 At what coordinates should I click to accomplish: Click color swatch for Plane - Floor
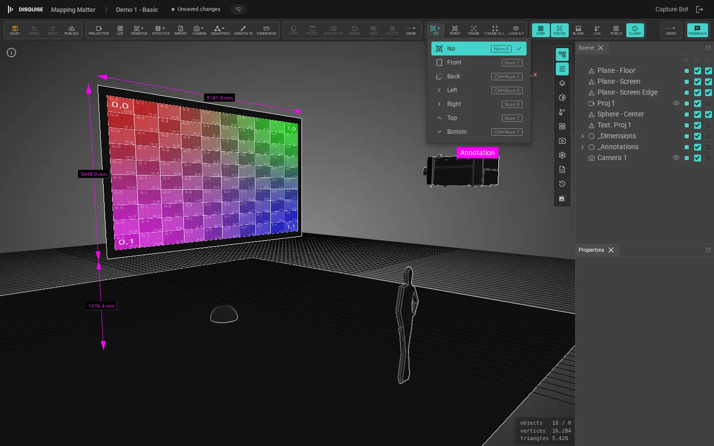[x=687, y=70]
